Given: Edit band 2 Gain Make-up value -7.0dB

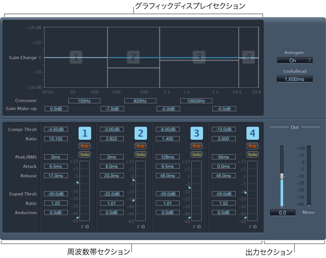Looking at the screenshot, I should [x=112, y=109].
